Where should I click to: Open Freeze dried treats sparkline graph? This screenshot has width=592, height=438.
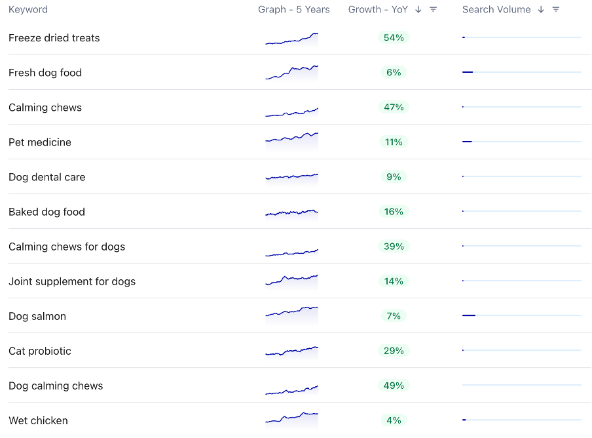coord(292,39)
